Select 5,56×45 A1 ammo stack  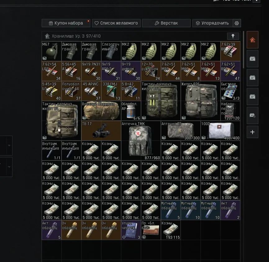coord(71,71)
